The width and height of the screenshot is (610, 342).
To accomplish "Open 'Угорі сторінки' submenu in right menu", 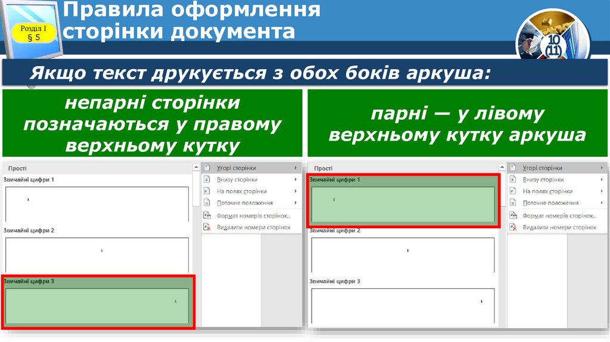I will [x=557, y=167].
